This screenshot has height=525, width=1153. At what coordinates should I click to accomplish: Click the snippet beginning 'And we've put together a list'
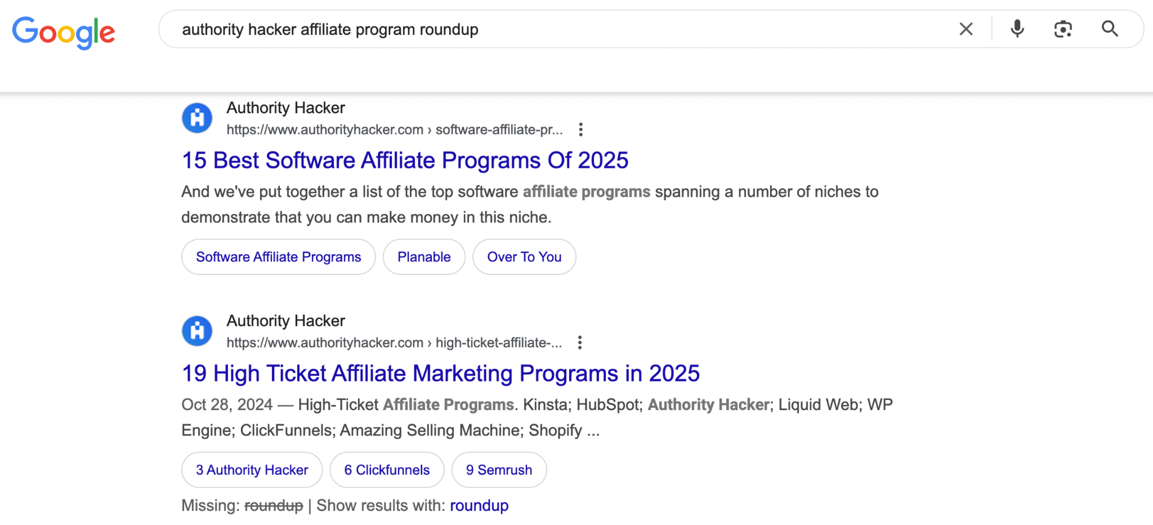pyautogui.click(x=530, y=204)
